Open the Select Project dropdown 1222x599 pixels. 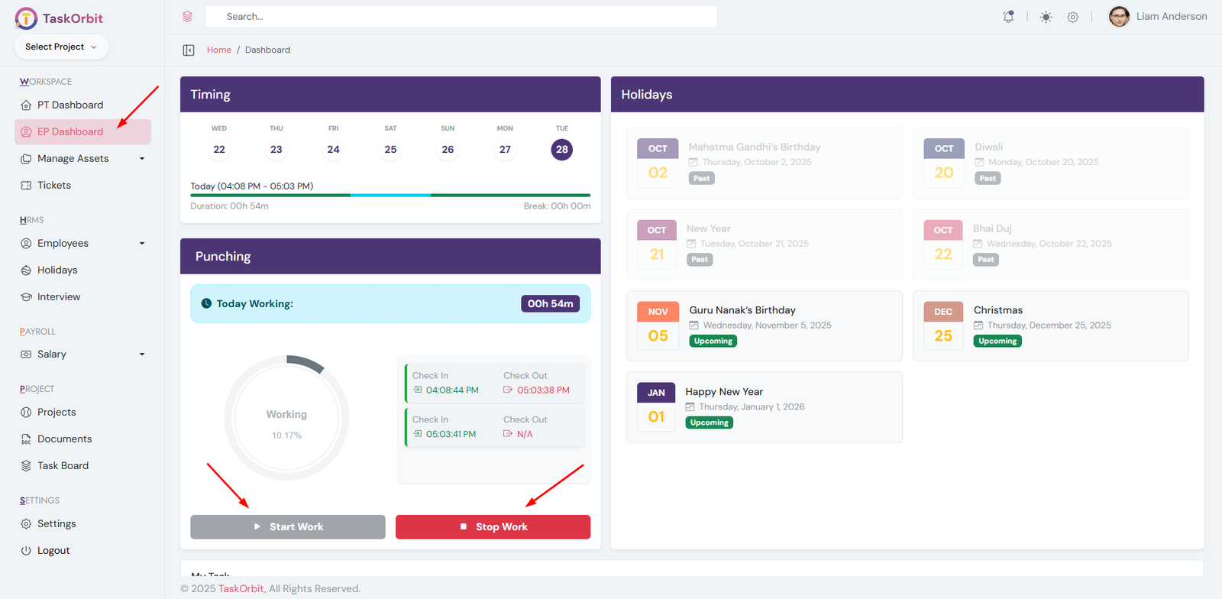pyautogui.click(x=61, y=47)
